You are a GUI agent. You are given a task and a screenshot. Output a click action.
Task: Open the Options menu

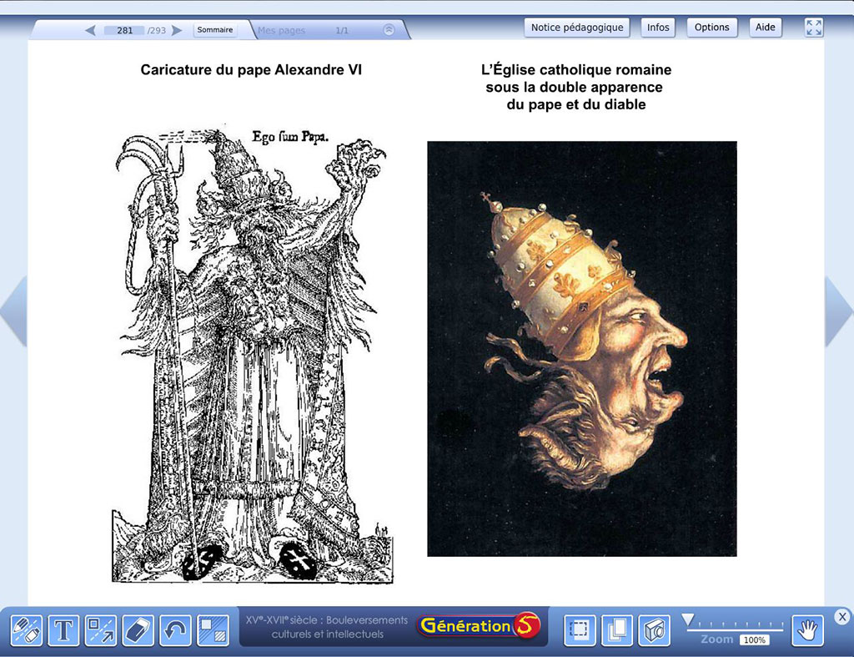[x=711, y=28]
